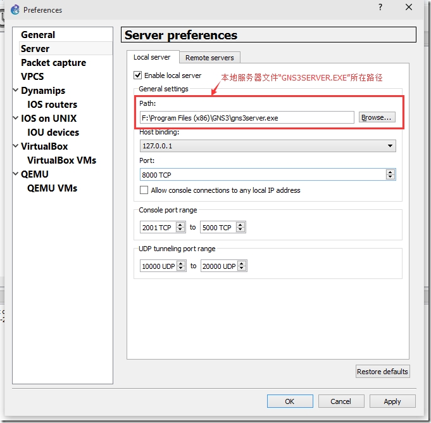The width and height of the screenshot is (431, 423).
Task: Select Packet capture in the sidebar
Action: (54, 63)
